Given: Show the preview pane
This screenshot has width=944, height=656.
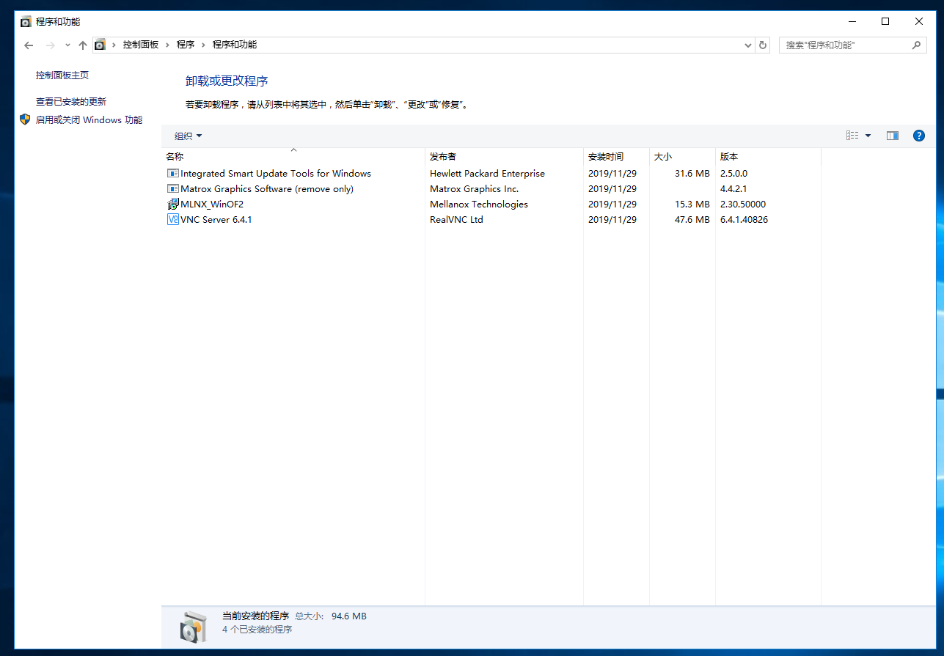Looking at the screenshot, I should click(x=893, y=136).
